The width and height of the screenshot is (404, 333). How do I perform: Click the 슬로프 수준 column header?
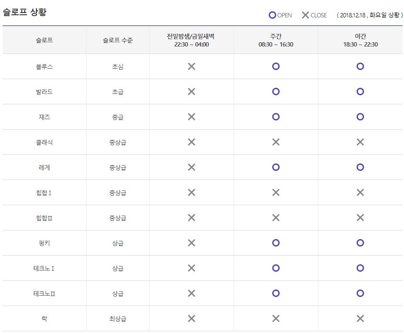[118, 40]
